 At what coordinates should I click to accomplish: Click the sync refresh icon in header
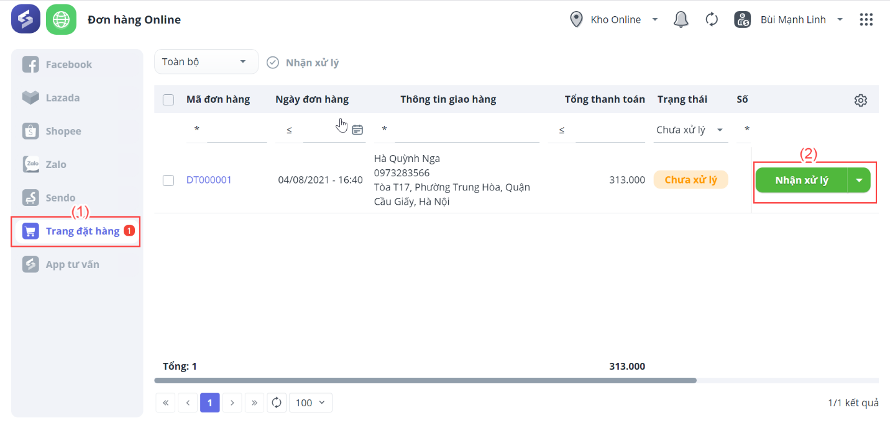[712, 20]
